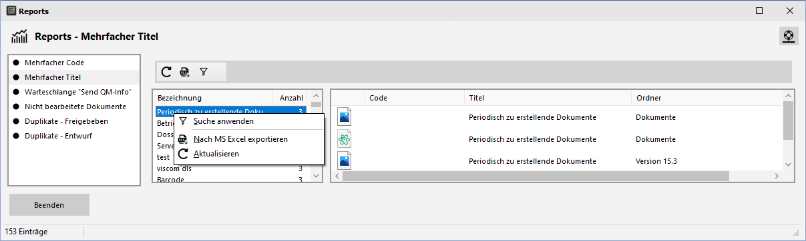
Task: Click first row's Dokumente folder cell
Action: pyautogui.click(x=656, y=117)
